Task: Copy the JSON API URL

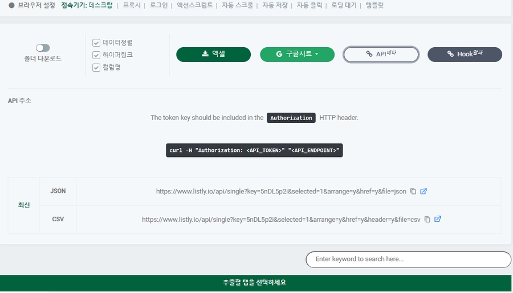Action: click(413, 191)
